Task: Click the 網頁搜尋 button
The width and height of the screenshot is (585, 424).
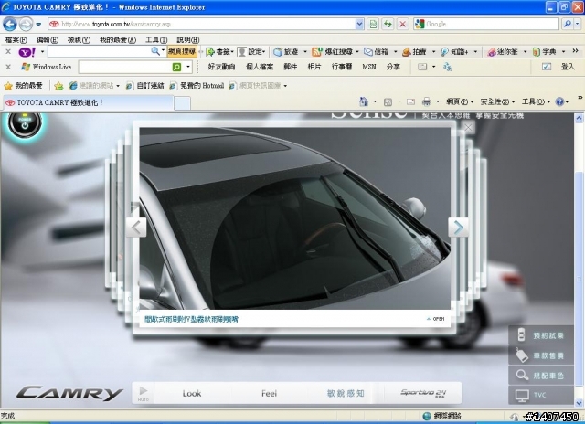Action: [x=182, y=51]
